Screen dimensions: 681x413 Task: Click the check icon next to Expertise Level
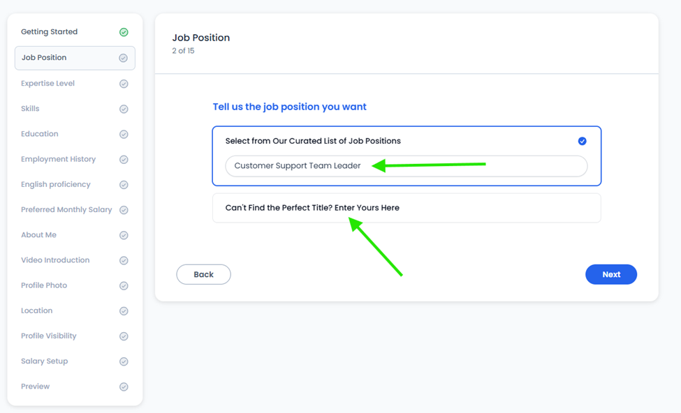click(124, 84)
